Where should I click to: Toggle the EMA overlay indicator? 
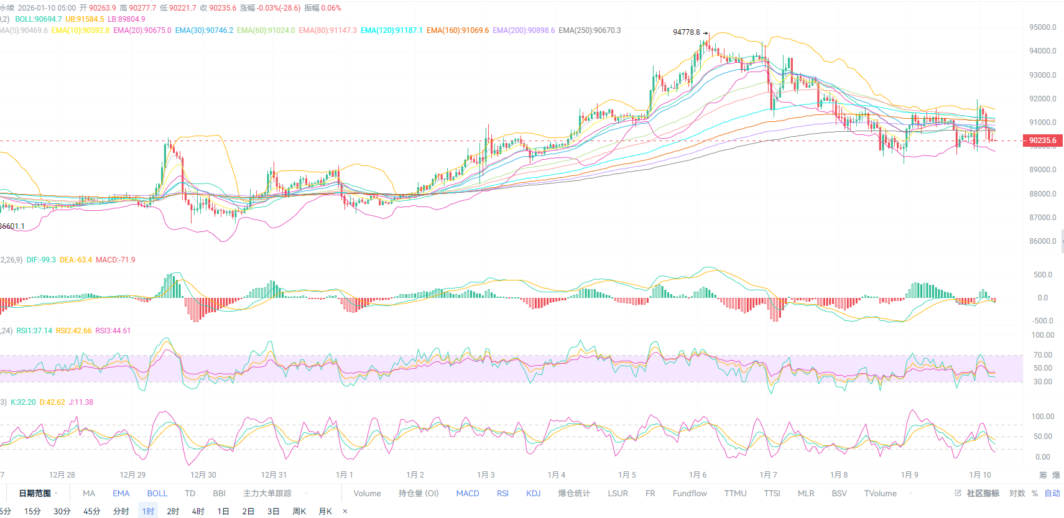121,493
